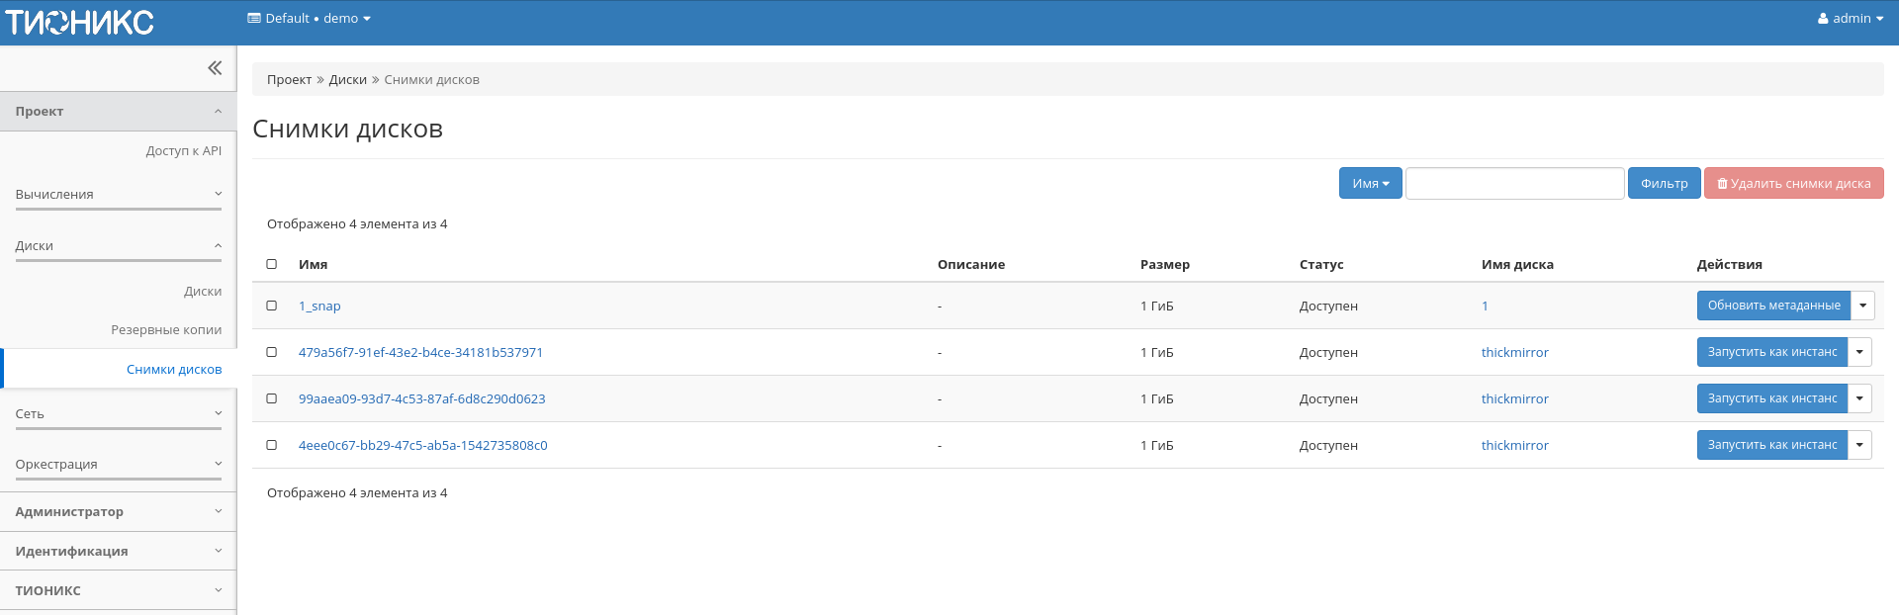The image size is (1899, 615).
Task: Expand the Сеть sidebar section
Action: pyautogui.click(x=119, y=414)
